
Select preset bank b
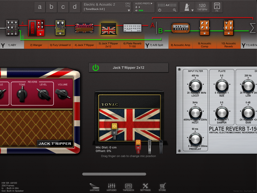51,7
